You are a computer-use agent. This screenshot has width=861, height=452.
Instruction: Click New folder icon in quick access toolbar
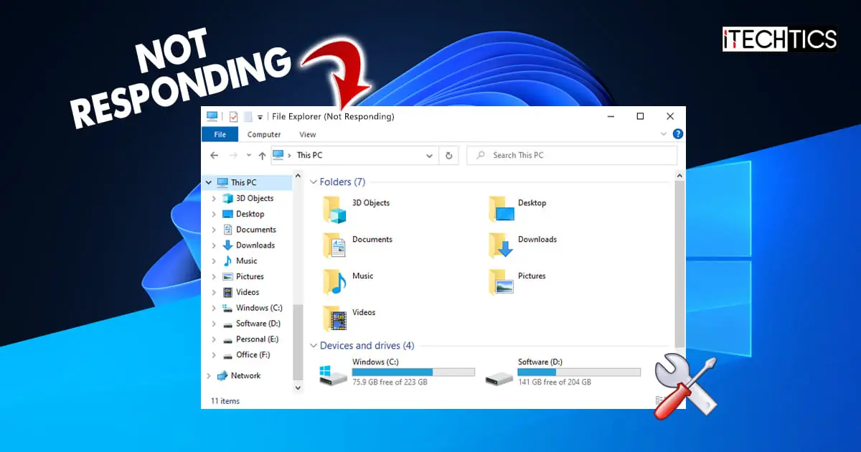248,116
